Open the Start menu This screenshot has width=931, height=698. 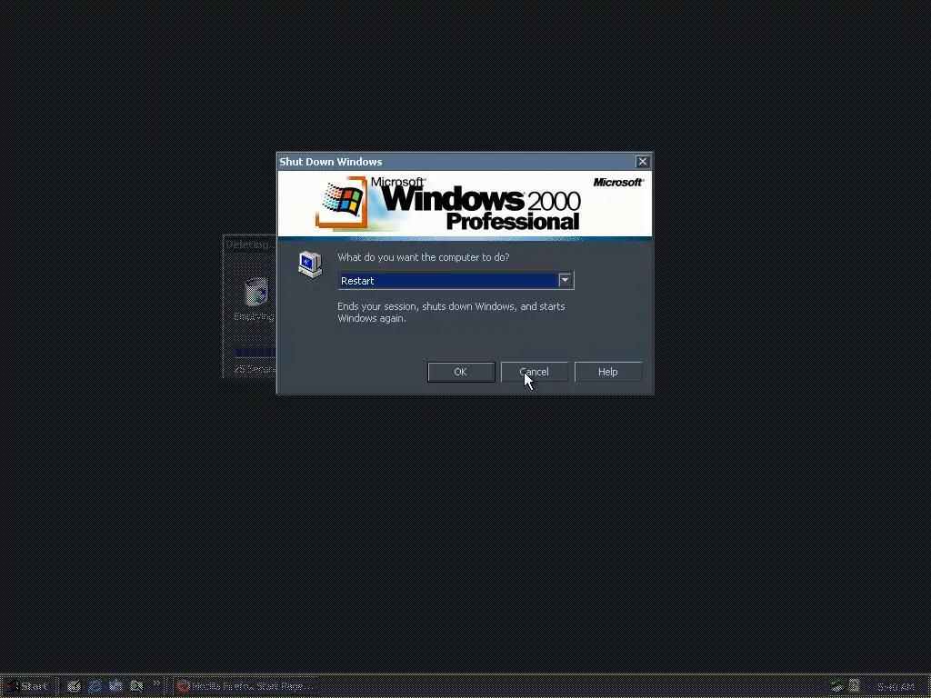[x=27, y=687]
